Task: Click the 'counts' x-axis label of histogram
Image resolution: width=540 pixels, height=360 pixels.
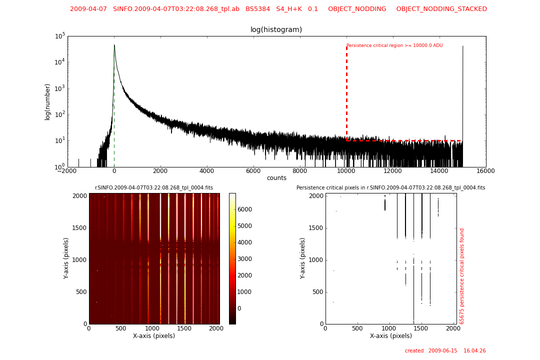Action: (x=276, y=178)
